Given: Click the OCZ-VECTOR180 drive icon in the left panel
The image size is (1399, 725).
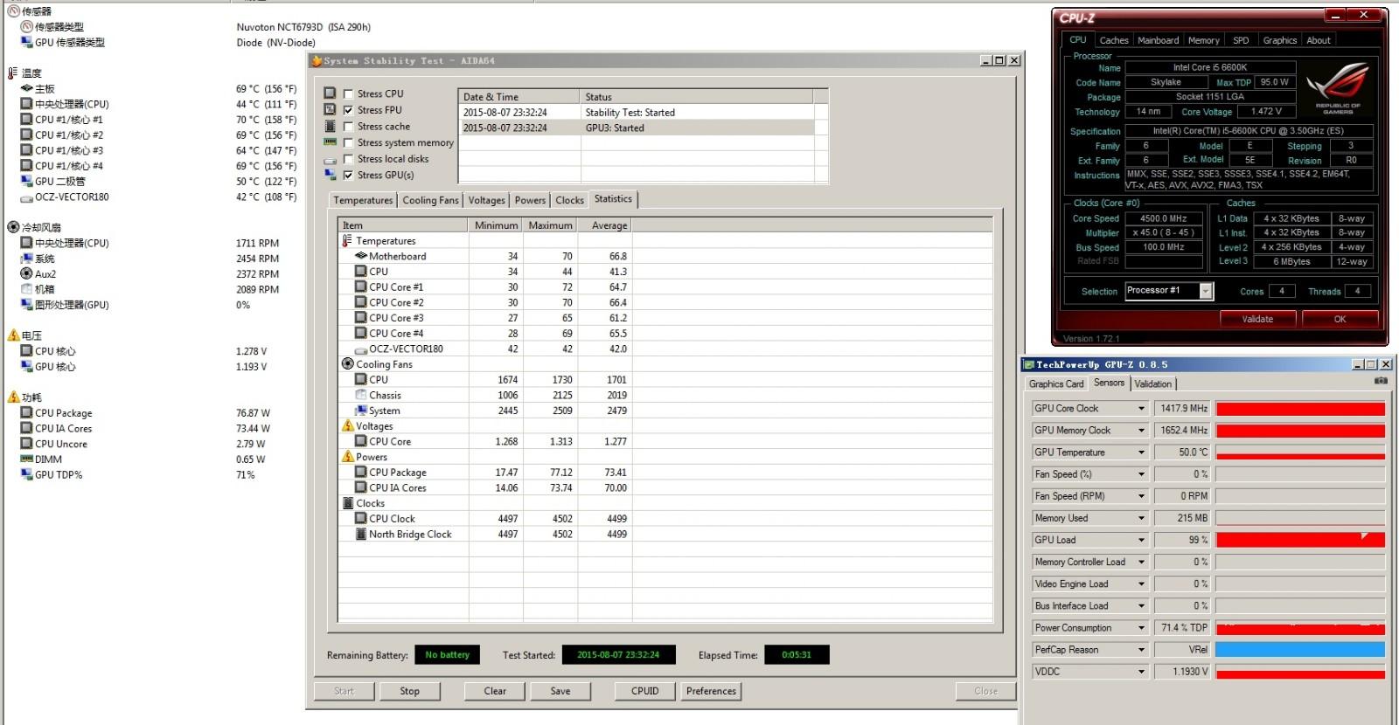Looking at the screenshot, I should pos(26,197).
